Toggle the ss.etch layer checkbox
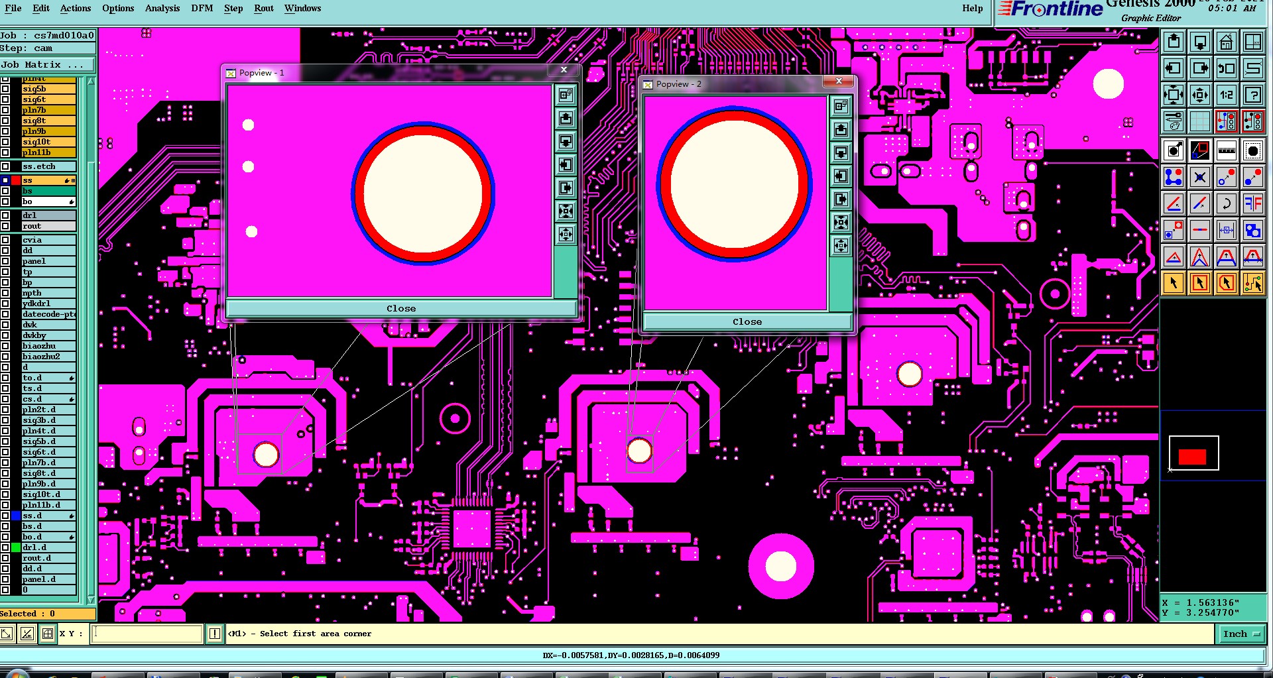The image size is (1273, 678). (5, 166)
